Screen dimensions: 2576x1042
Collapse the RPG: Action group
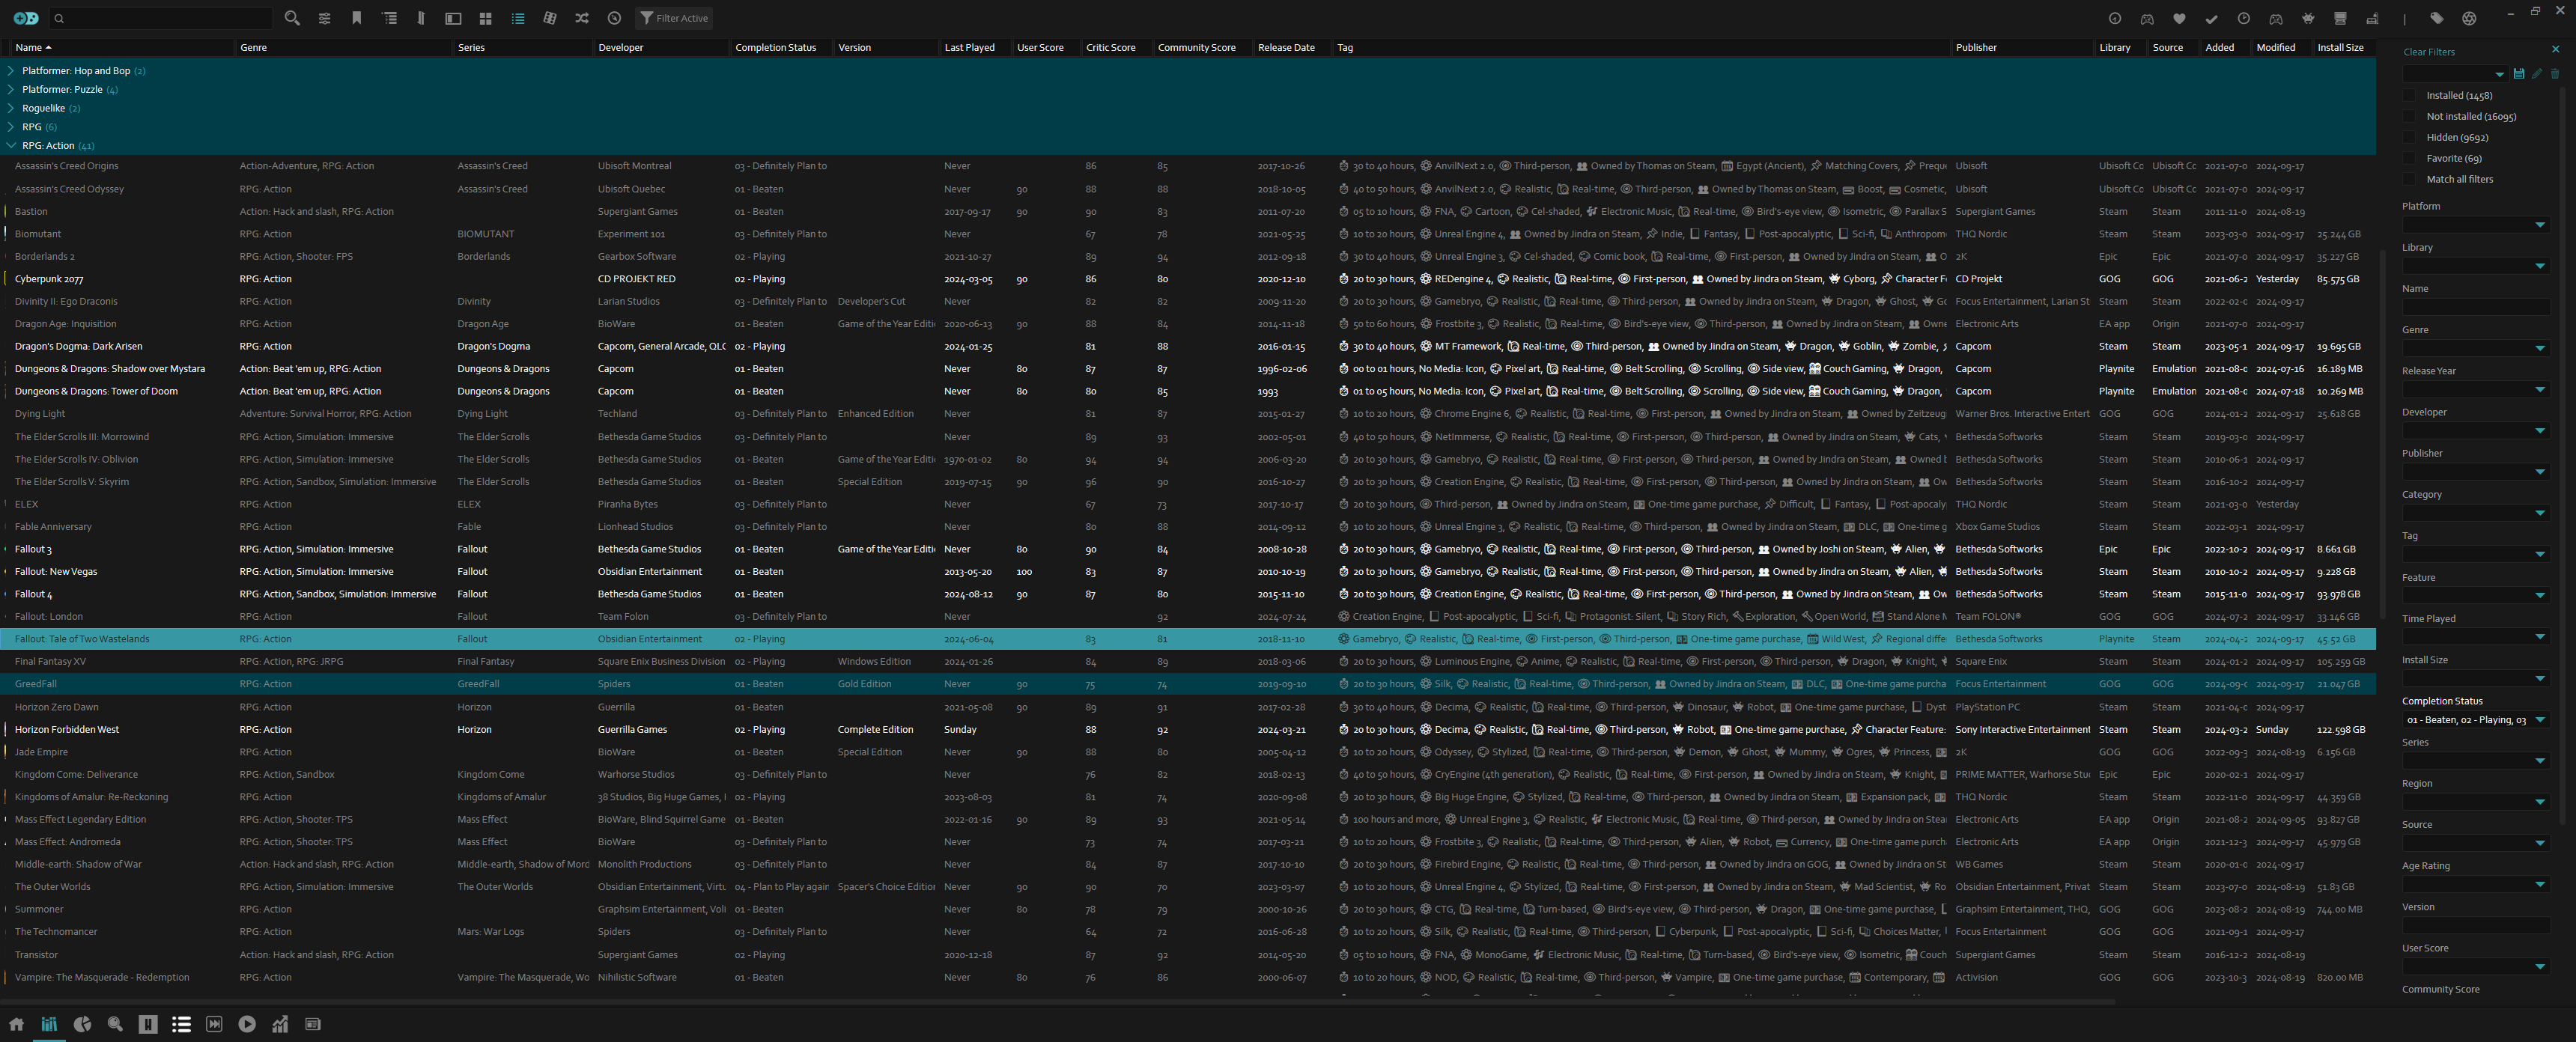[10, 145]
